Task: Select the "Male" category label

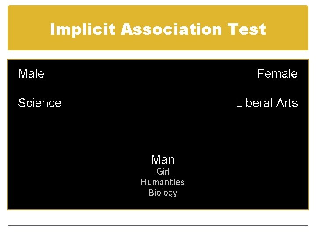Action: tap(31, 74)
